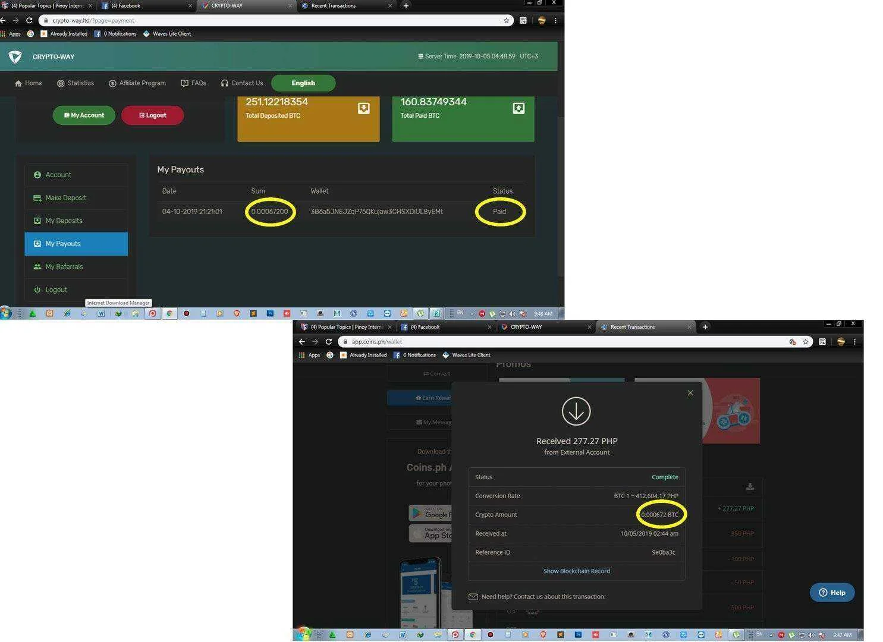Screen dimensions: 883x642
Task: Open 0 Notifications bookmark in lower browser
Action: point(414,355)
